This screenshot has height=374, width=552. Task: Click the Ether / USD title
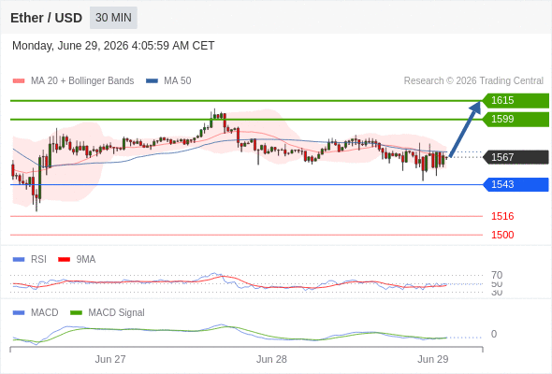pyautogui.click(x=46, y=18)
